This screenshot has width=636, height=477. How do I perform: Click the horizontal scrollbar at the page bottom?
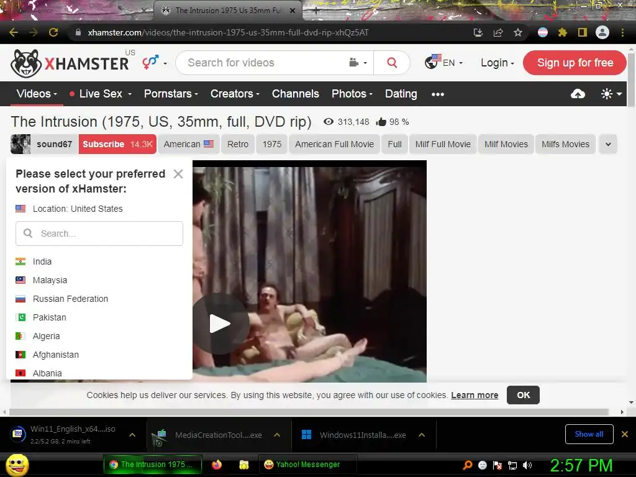click(309, 412)
